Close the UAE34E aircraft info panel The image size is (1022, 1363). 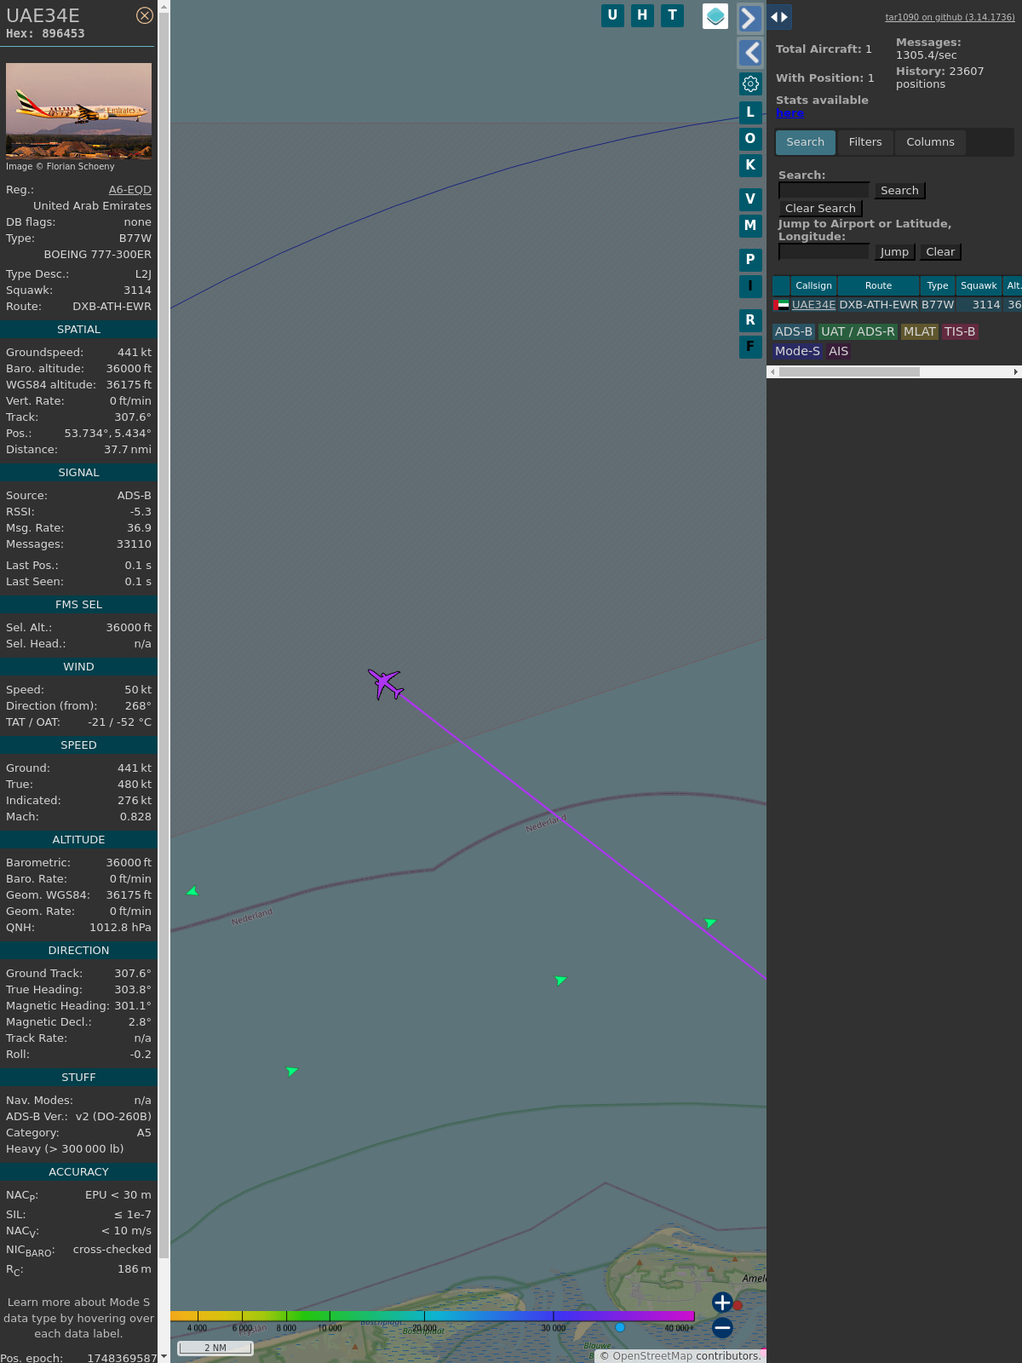click(145, 15)
